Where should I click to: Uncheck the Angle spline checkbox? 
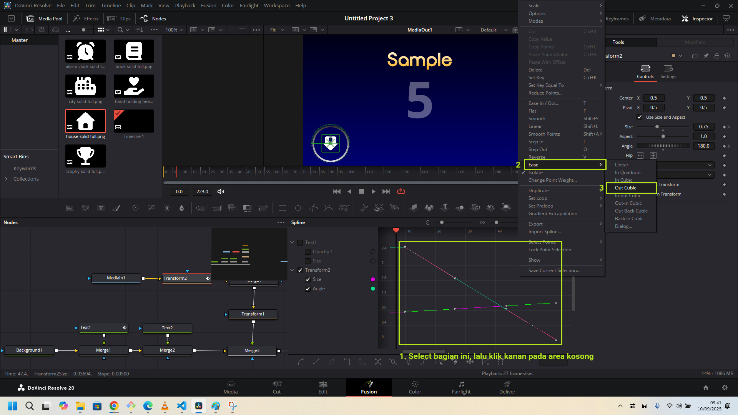click(307, 289)
